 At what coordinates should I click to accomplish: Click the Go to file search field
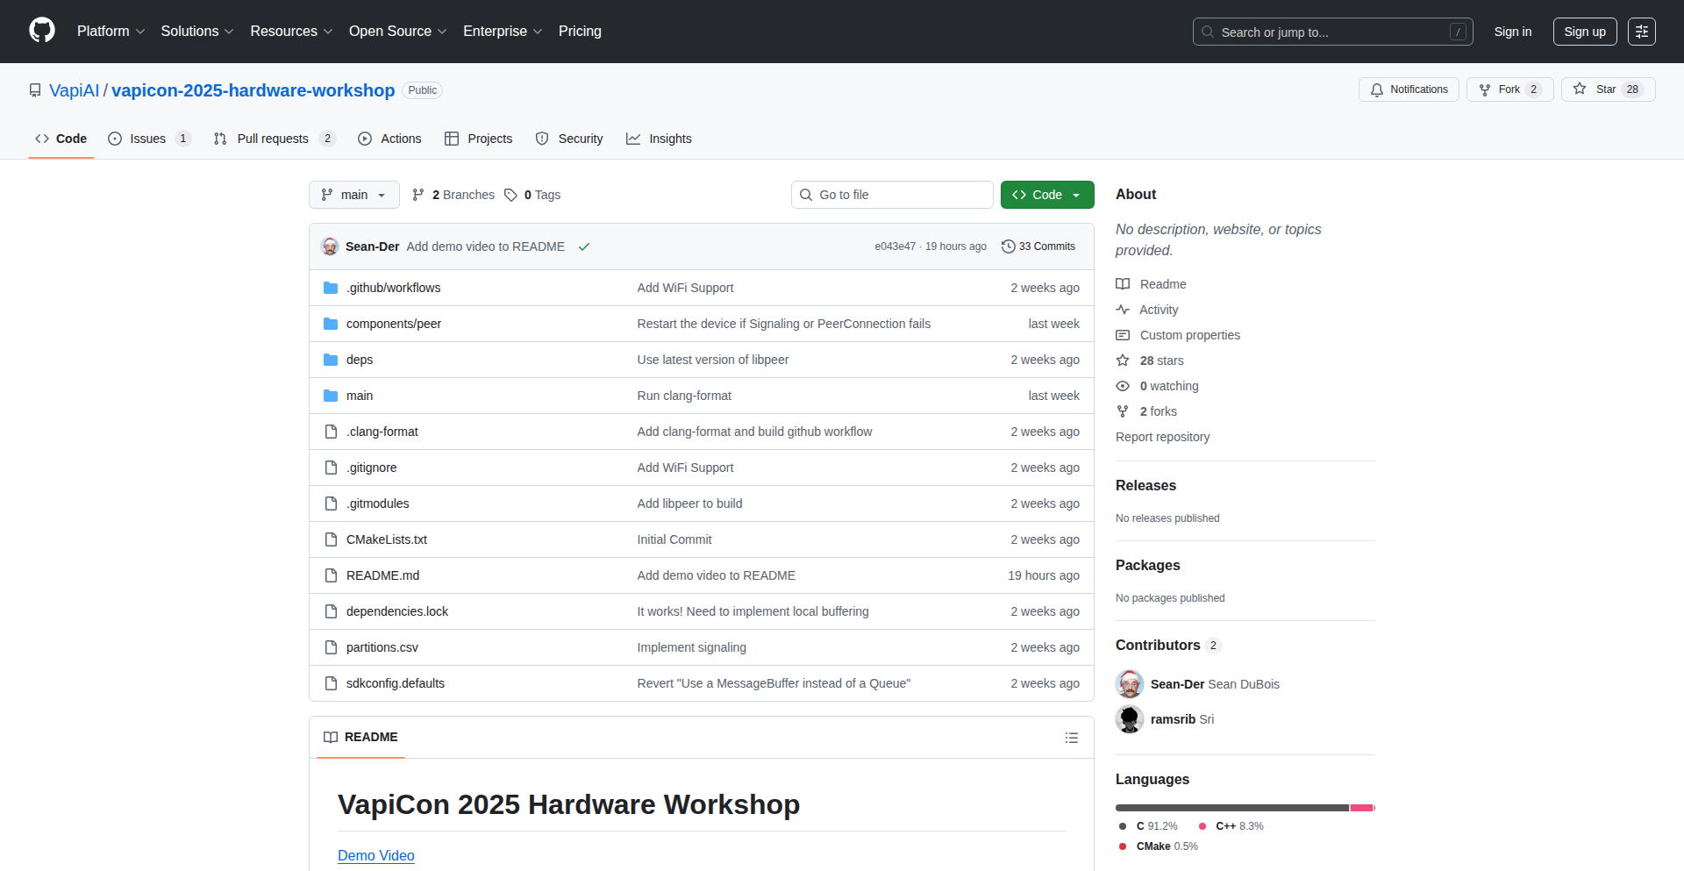pos(892,195)
